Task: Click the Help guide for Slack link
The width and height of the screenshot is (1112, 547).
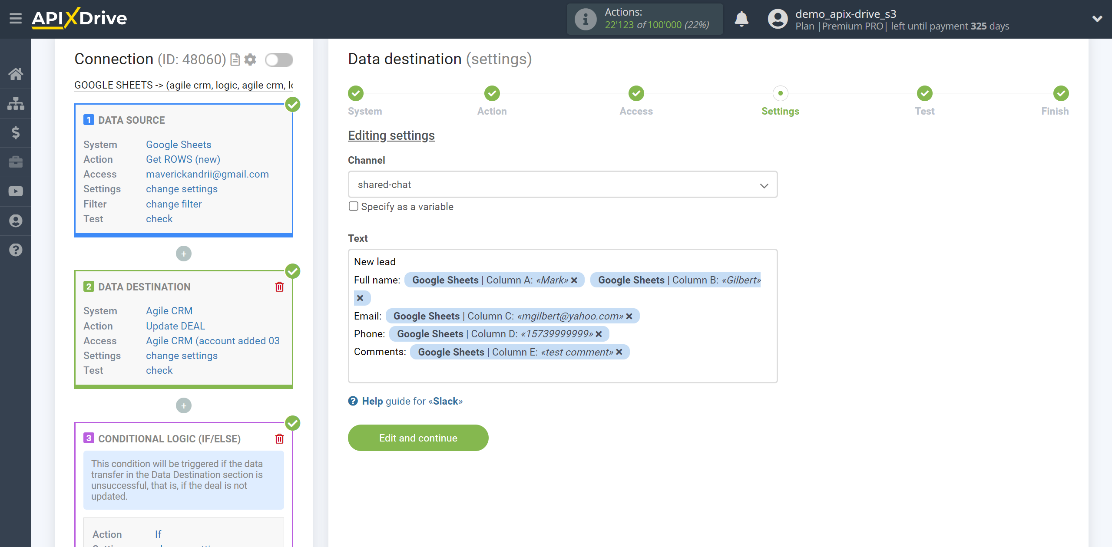Action: click(x=405, y=401)
